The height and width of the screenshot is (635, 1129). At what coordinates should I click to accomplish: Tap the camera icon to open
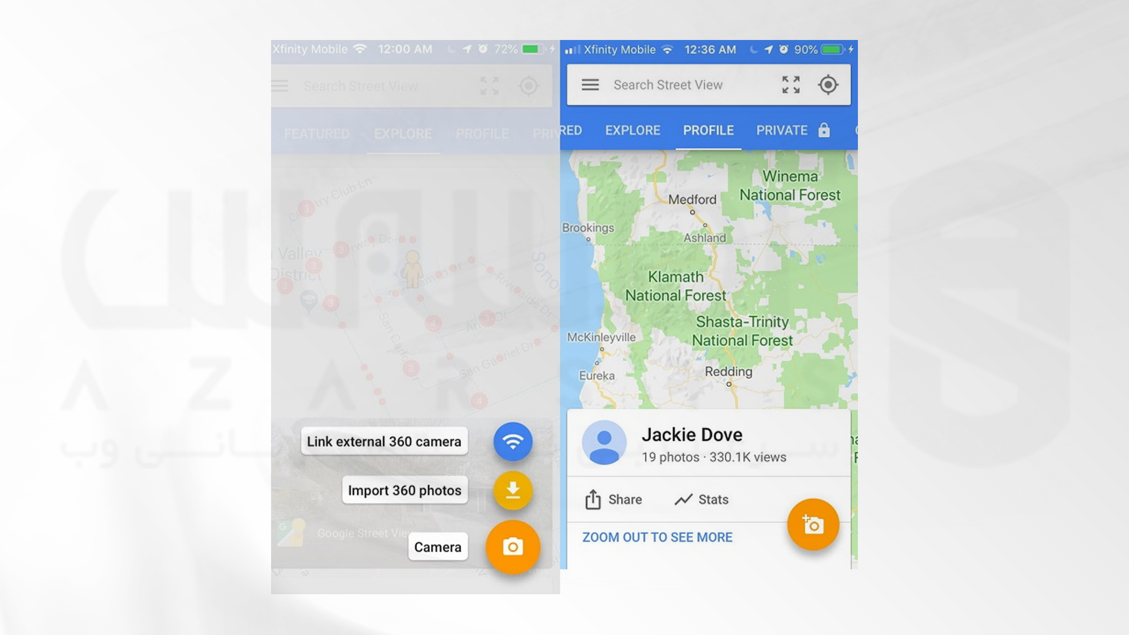point(512,547)
